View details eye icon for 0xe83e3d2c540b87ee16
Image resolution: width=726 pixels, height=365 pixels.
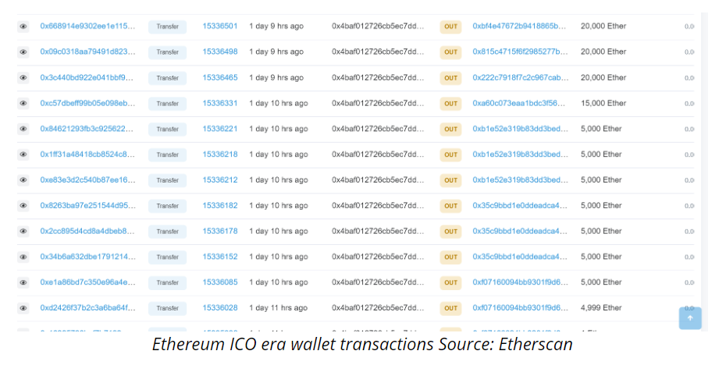(23, 180)
